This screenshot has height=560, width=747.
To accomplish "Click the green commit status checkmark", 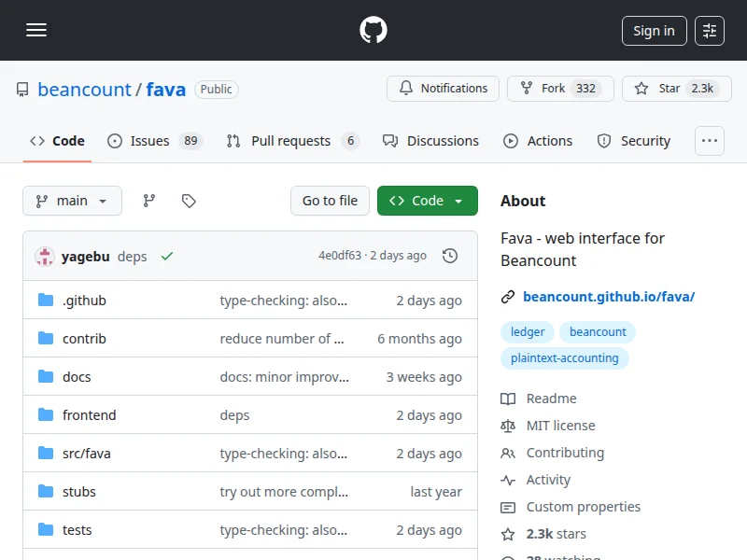I will pos(167,256).
